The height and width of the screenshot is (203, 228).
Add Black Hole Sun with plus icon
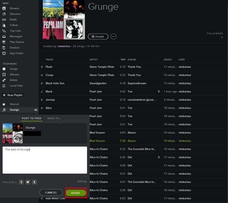(42, 83)
